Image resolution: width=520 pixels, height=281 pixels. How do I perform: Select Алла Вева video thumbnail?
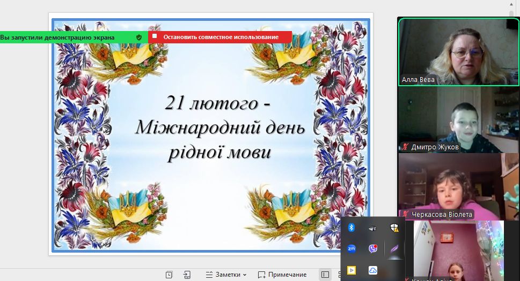pos(458,52)
